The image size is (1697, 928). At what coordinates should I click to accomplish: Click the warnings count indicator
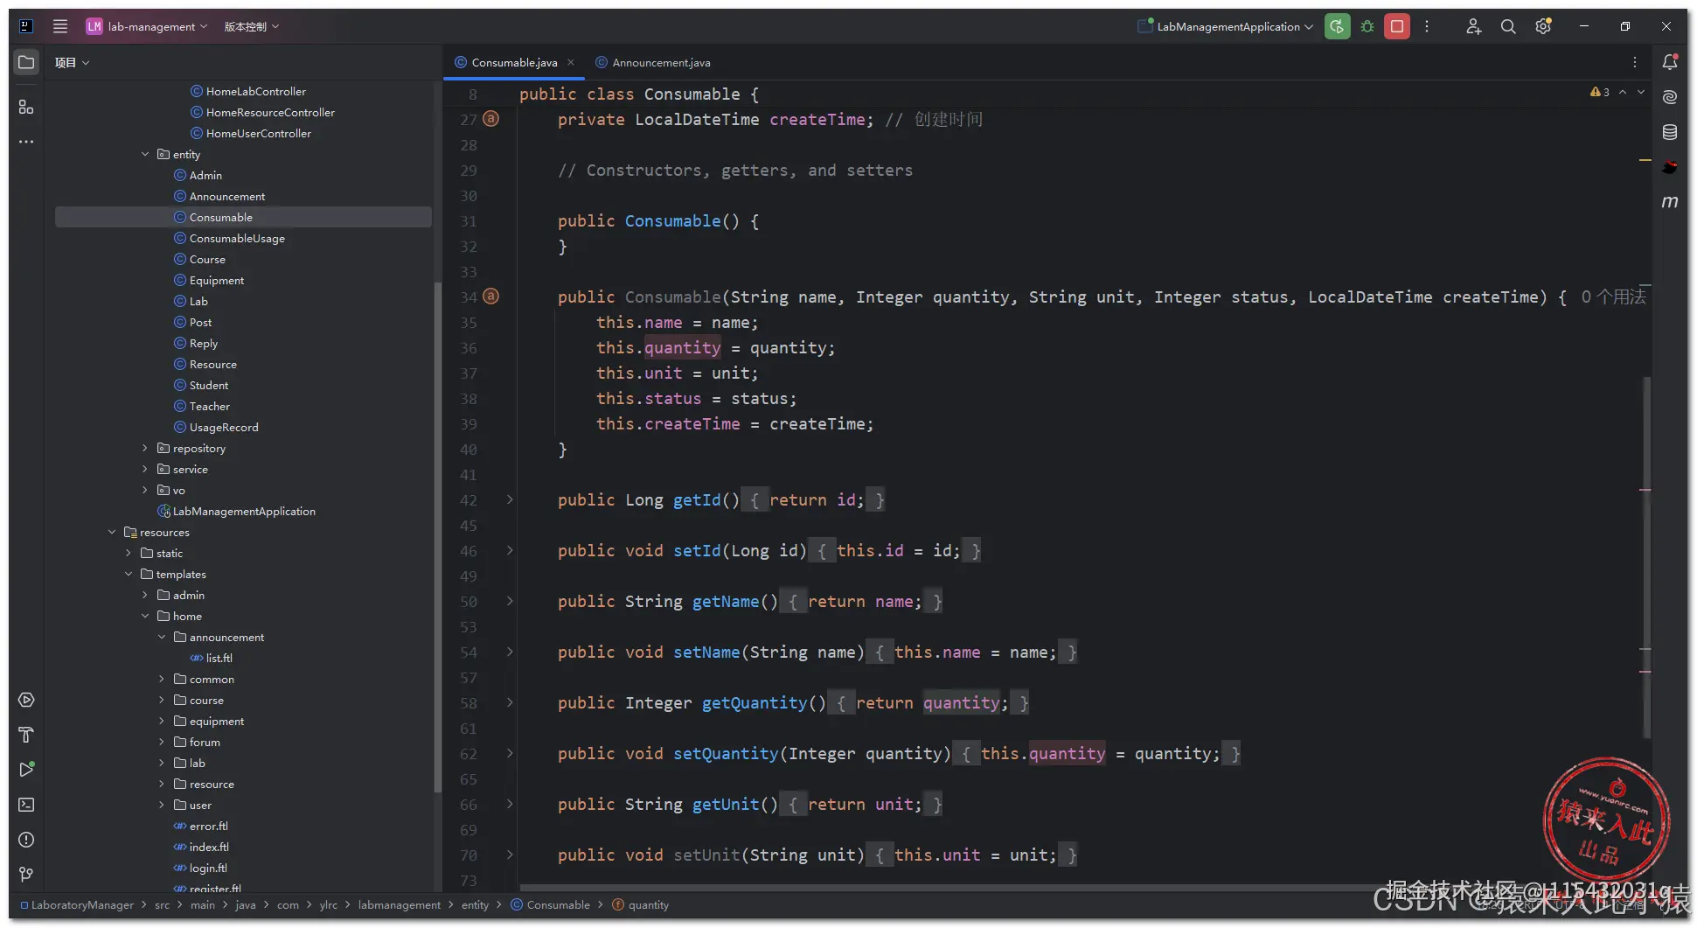[1599, 92]
